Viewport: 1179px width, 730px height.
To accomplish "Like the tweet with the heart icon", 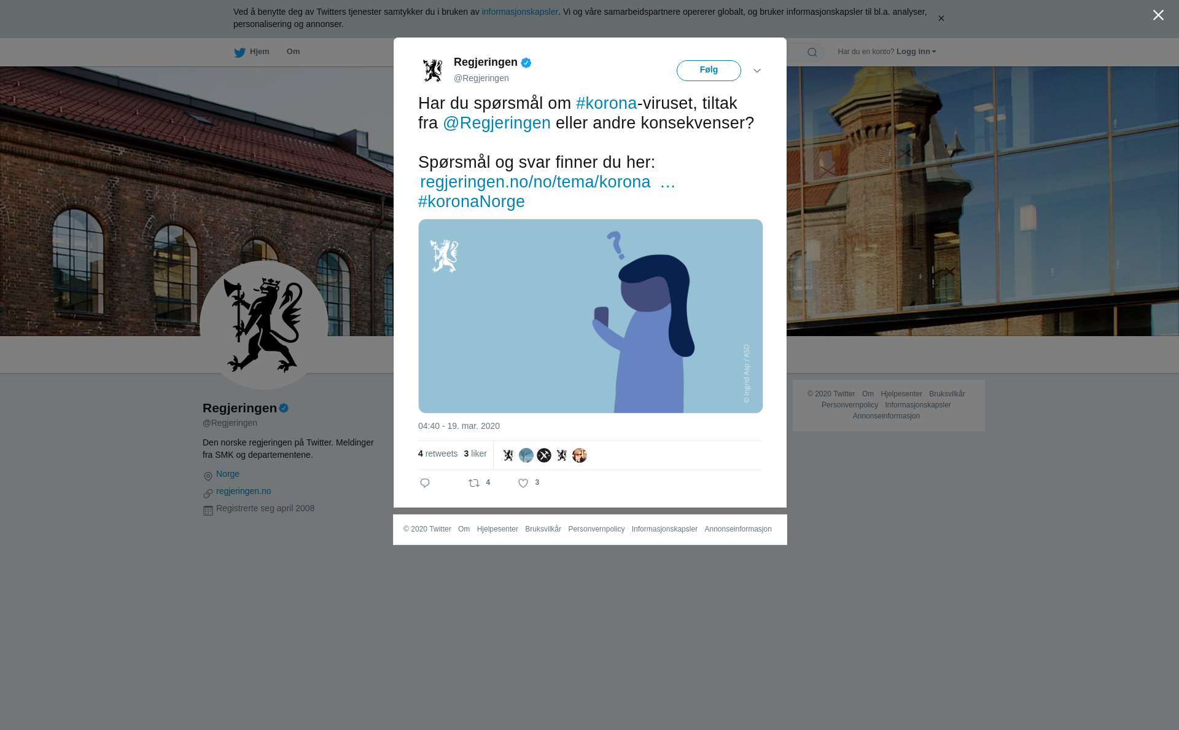I will tap(523, 484).
